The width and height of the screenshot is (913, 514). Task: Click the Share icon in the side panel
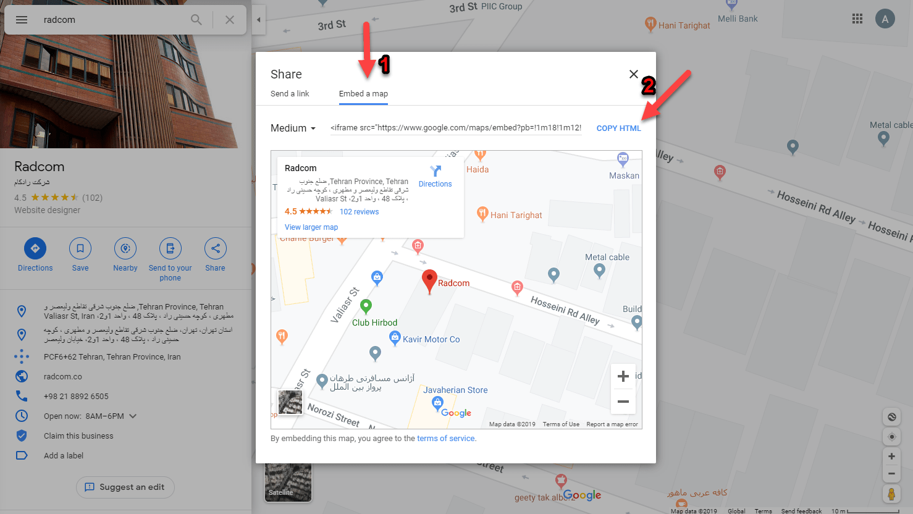[216, 248]
